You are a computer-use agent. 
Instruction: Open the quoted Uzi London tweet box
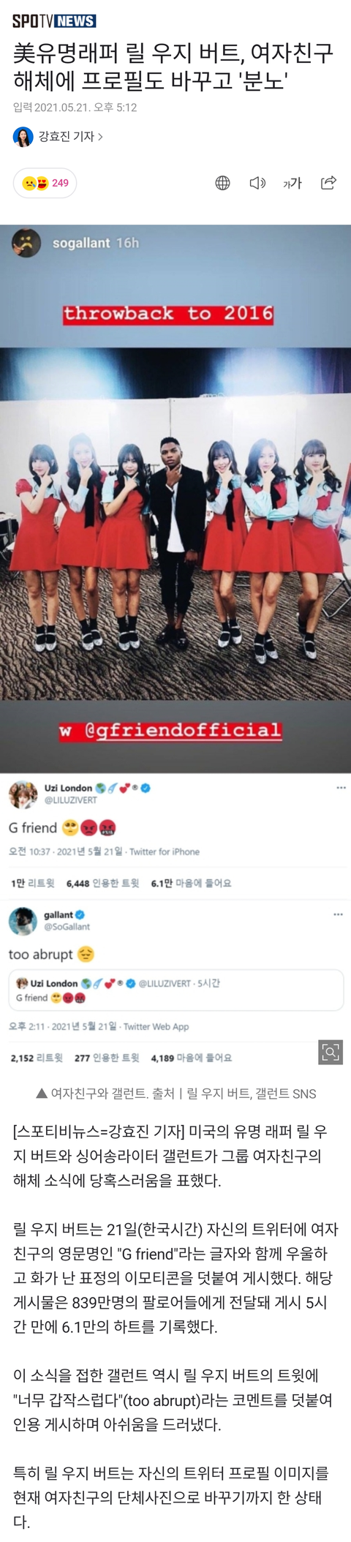click(x=175, y=990)
